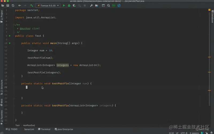This screenshot has height=134, width=214.
Task: Toggle the Project tool window sidebar tab
Action: point(2,16)
